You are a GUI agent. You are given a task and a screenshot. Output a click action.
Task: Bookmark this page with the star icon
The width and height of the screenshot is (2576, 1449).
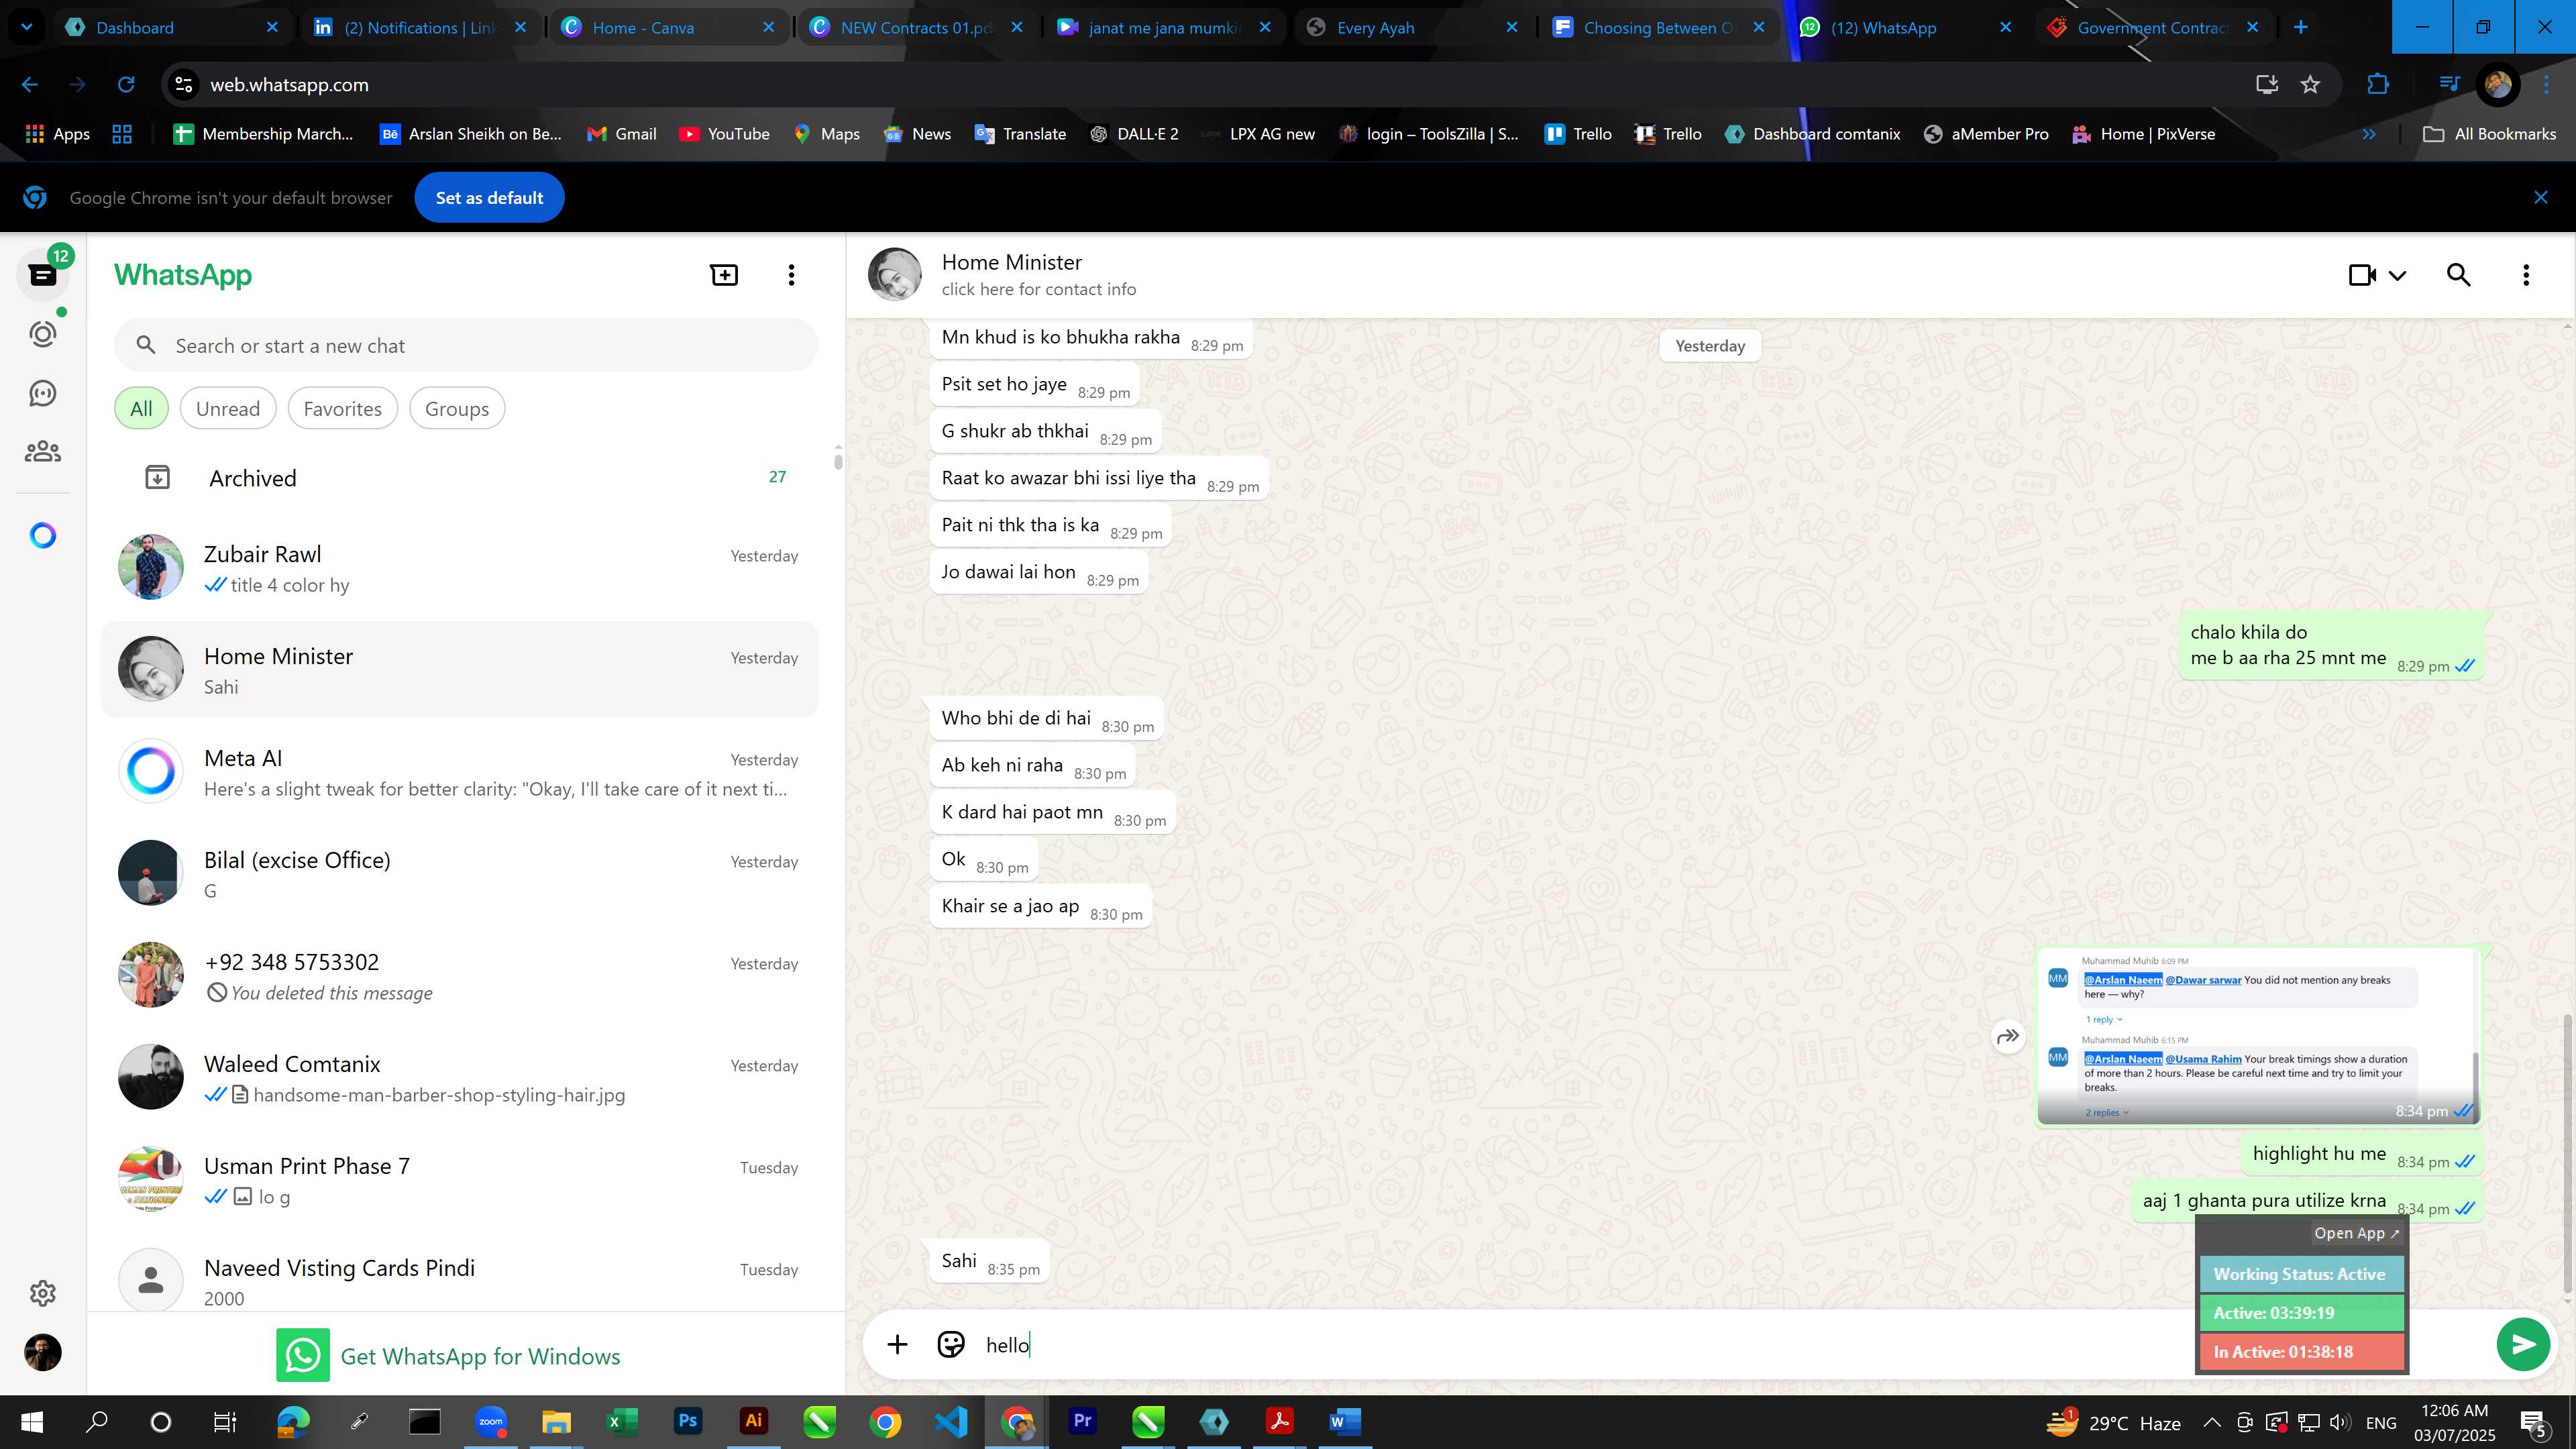click(x=2310, y=85)
